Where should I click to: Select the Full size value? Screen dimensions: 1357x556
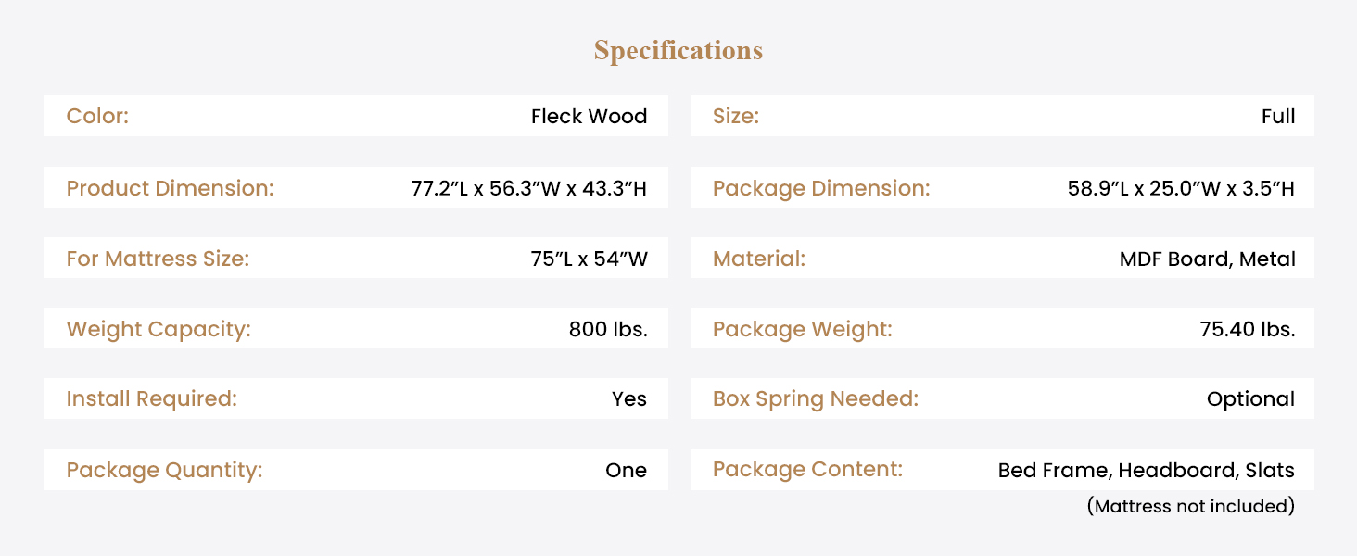1277,117
